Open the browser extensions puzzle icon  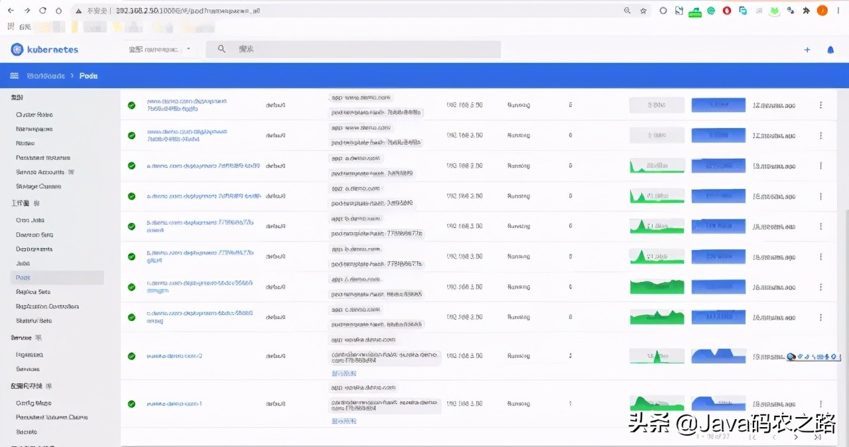(x=807, y=11)
